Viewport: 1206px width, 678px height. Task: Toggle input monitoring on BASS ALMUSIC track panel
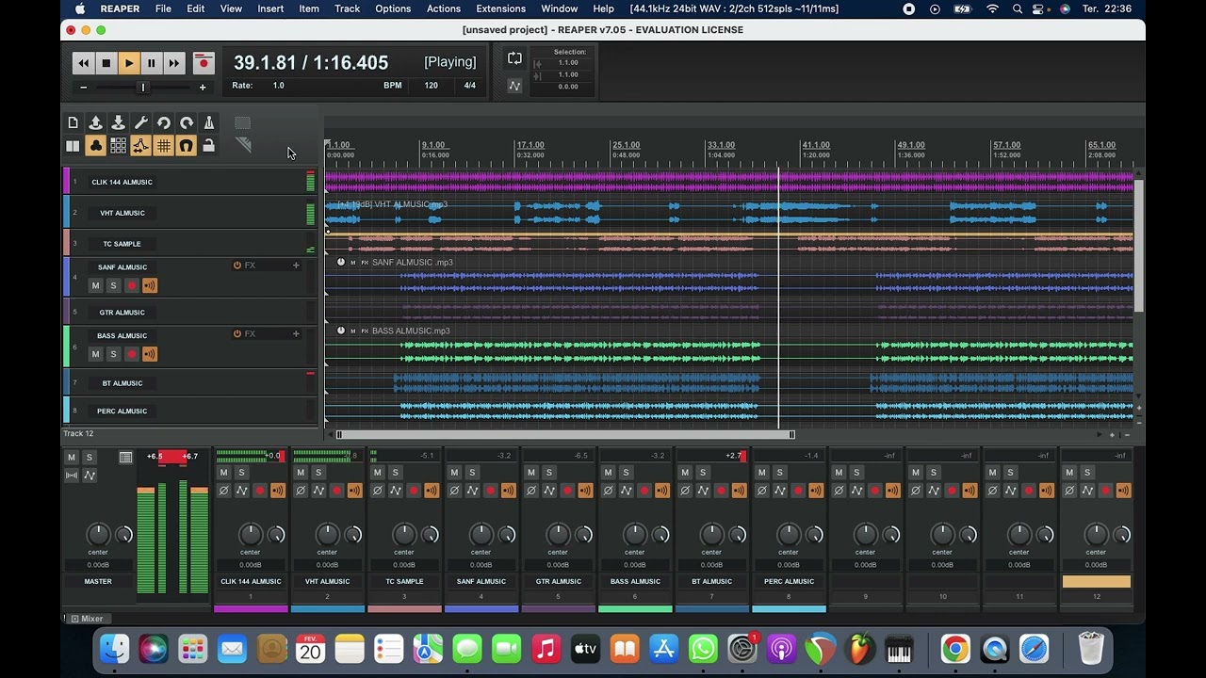coord(149,354)
